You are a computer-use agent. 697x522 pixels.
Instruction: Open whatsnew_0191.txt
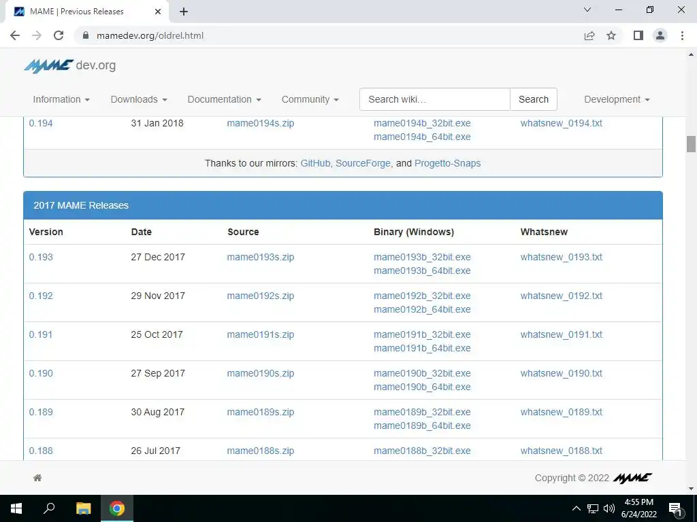point(561,334)
